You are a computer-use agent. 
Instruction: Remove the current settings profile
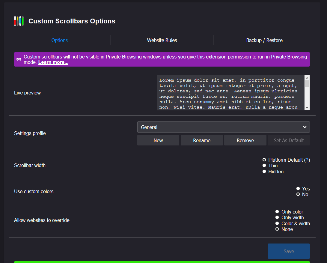pos(245,140)
